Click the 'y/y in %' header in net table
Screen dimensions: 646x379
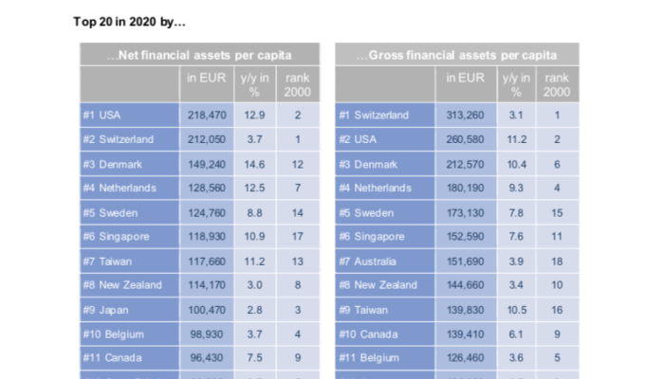tap(254, 84)
